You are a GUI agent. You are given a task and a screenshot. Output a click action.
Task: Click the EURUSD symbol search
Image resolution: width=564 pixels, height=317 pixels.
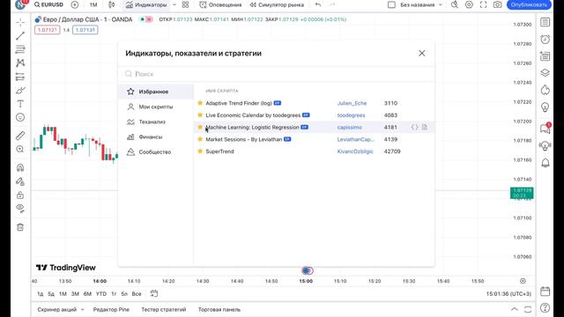(48, 4)
